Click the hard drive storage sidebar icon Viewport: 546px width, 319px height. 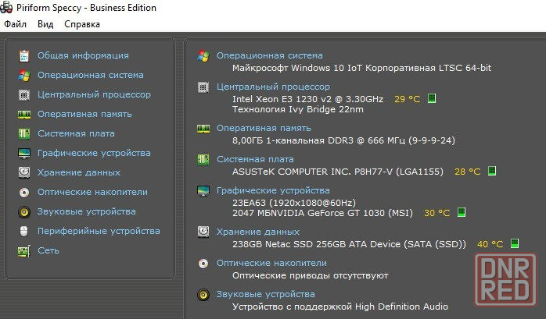(x=24, y=172)
